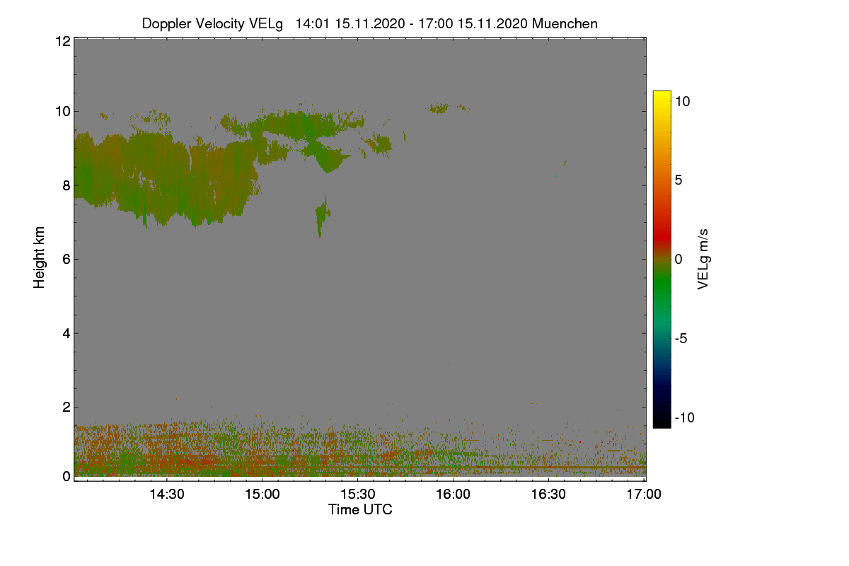
Task: Click the 'Muenchen' station name in title
Action: (x=565, y=23)
